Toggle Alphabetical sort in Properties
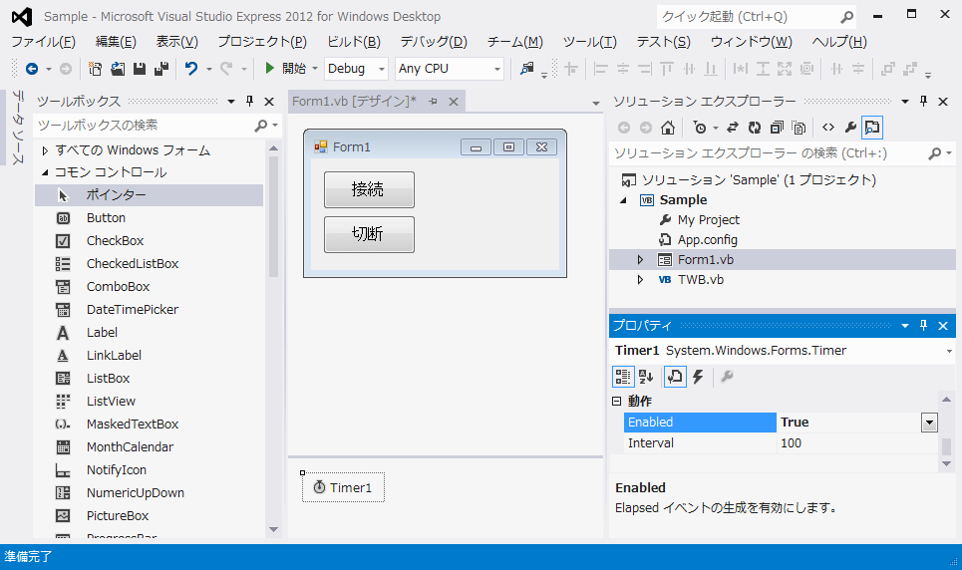This screenshot has width=962, height=570. tap(645, 377)
